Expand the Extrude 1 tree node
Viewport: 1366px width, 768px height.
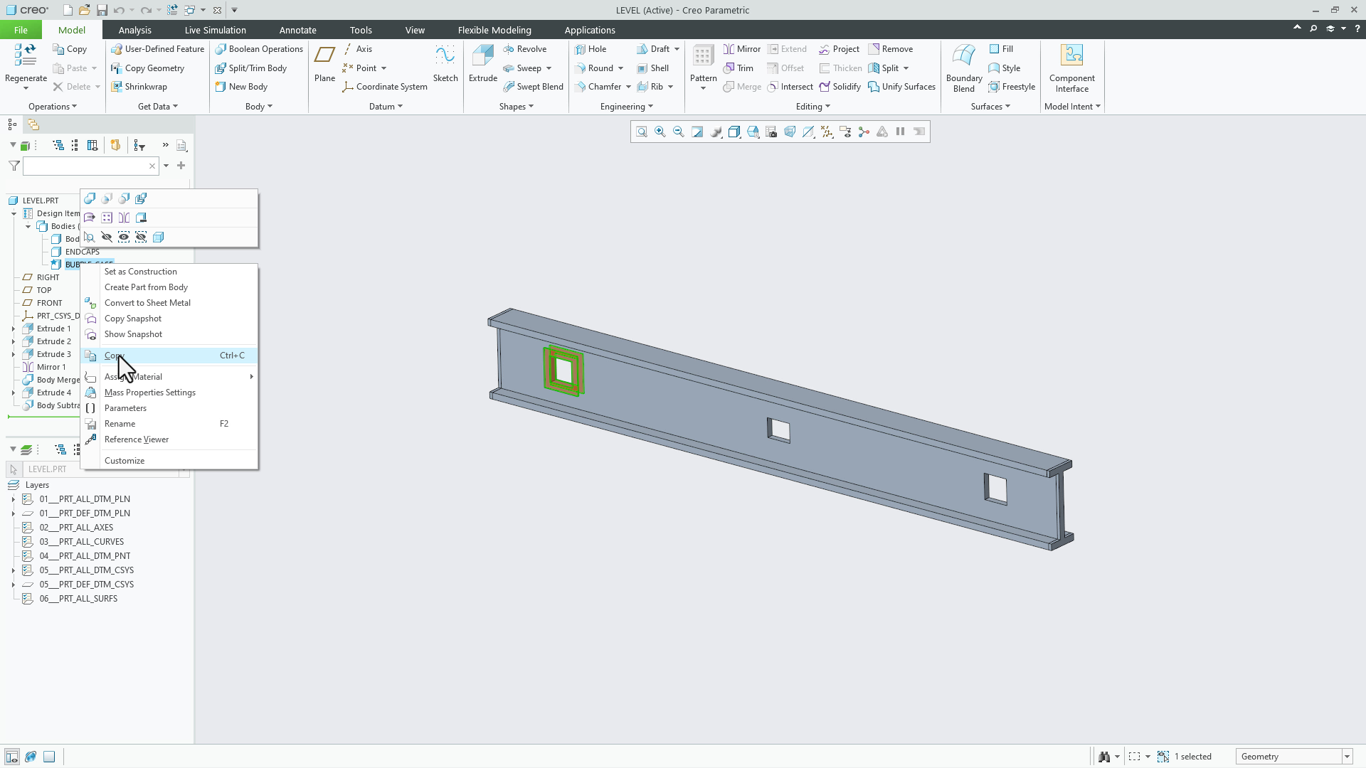click(13, 328)
